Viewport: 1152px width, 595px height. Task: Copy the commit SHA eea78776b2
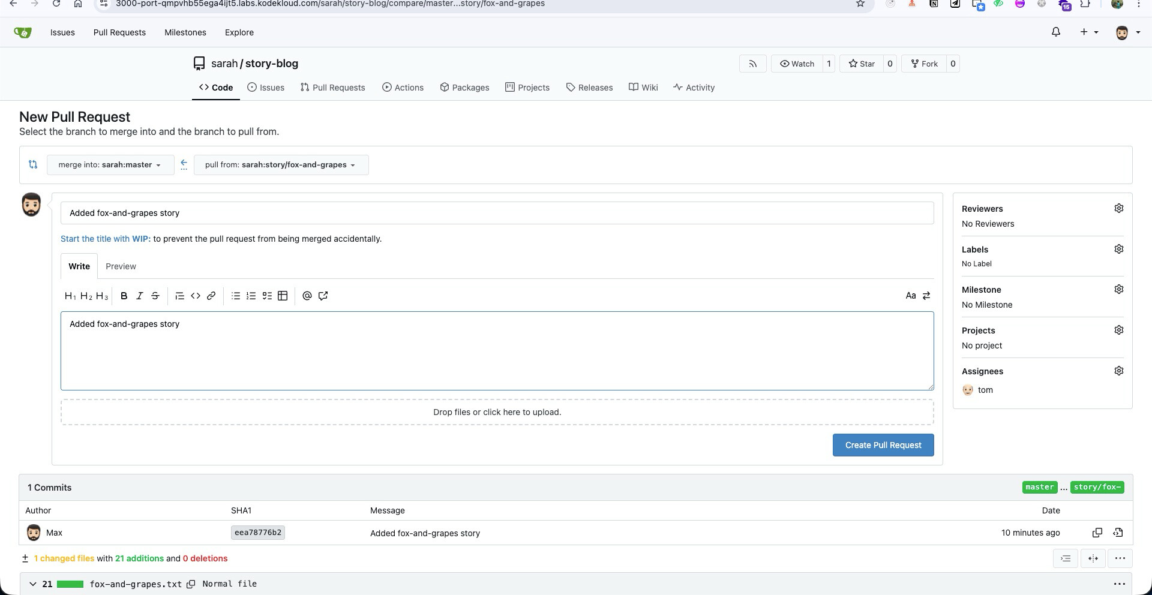pos(1097,533)
